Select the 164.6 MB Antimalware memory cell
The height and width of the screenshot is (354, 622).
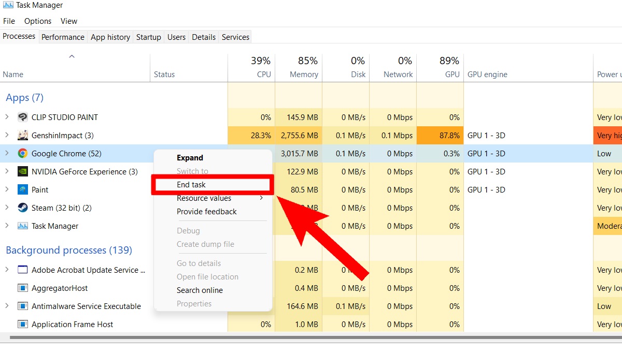(x=299, y=306)
